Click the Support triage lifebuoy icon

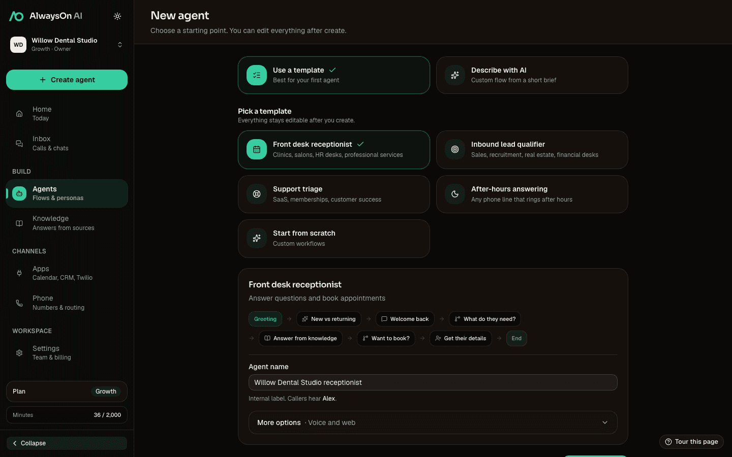coord(257,194)
